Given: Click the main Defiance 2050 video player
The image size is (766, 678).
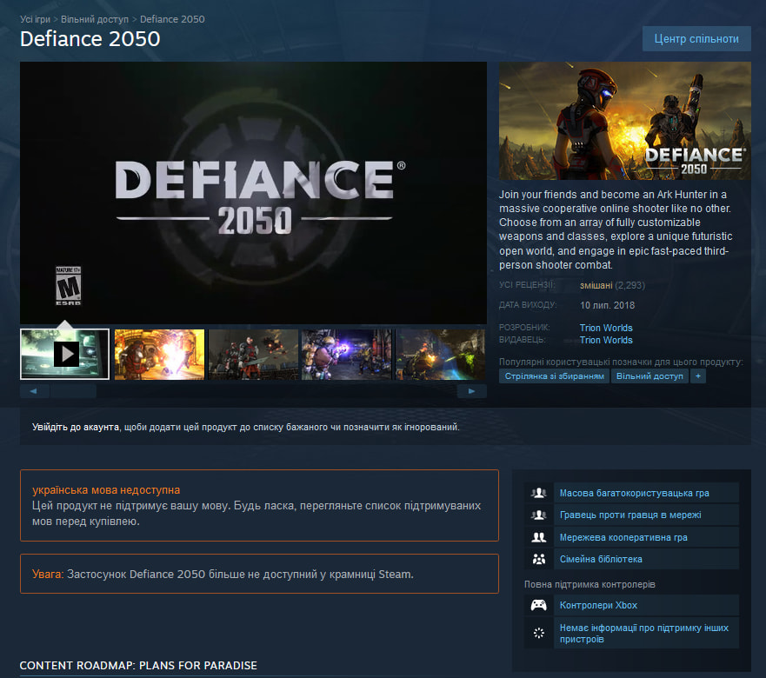Looking at the screenshot, I should tap(253, 192).
